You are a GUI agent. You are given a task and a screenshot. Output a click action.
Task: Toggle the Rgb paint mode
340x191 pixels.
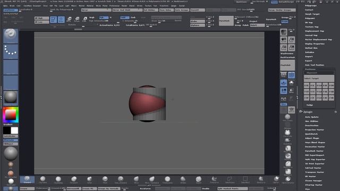click(x=104, y=18)
